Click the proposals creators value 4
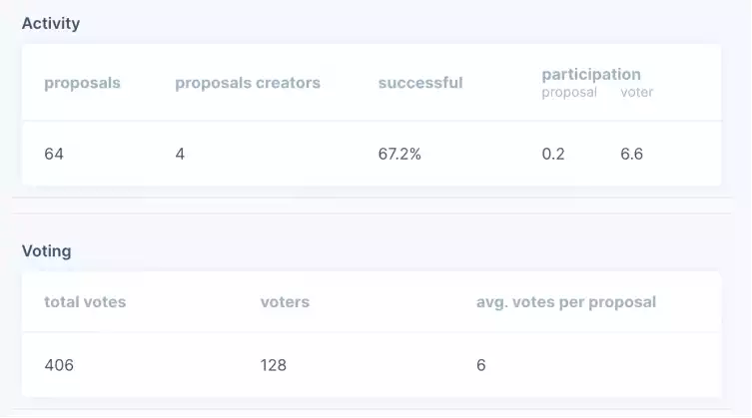Screen dimensions: 752x418 (x=180, y=154)
